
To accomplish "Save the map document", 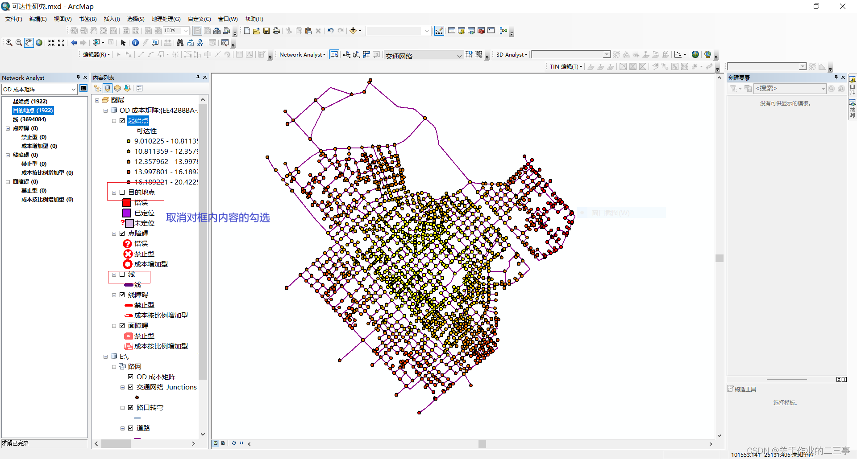I will 266,31.
